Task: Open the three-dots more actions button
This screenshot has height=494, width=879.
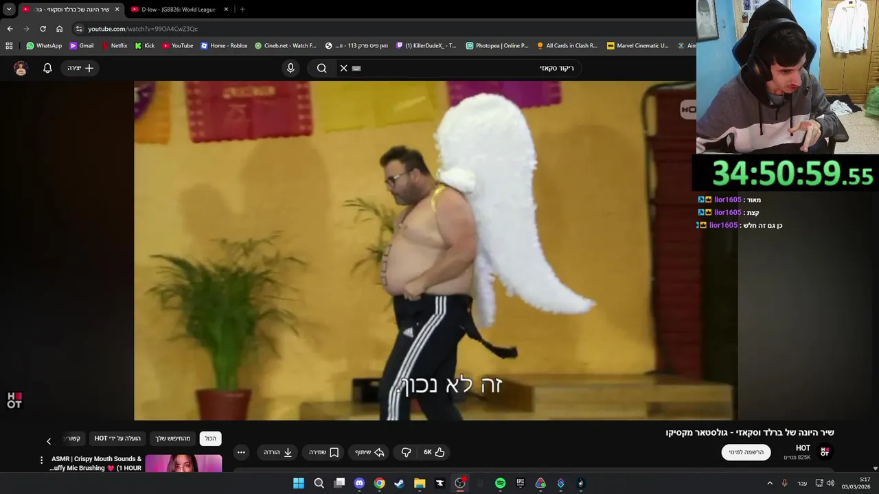Action: (x=241, y=452)
